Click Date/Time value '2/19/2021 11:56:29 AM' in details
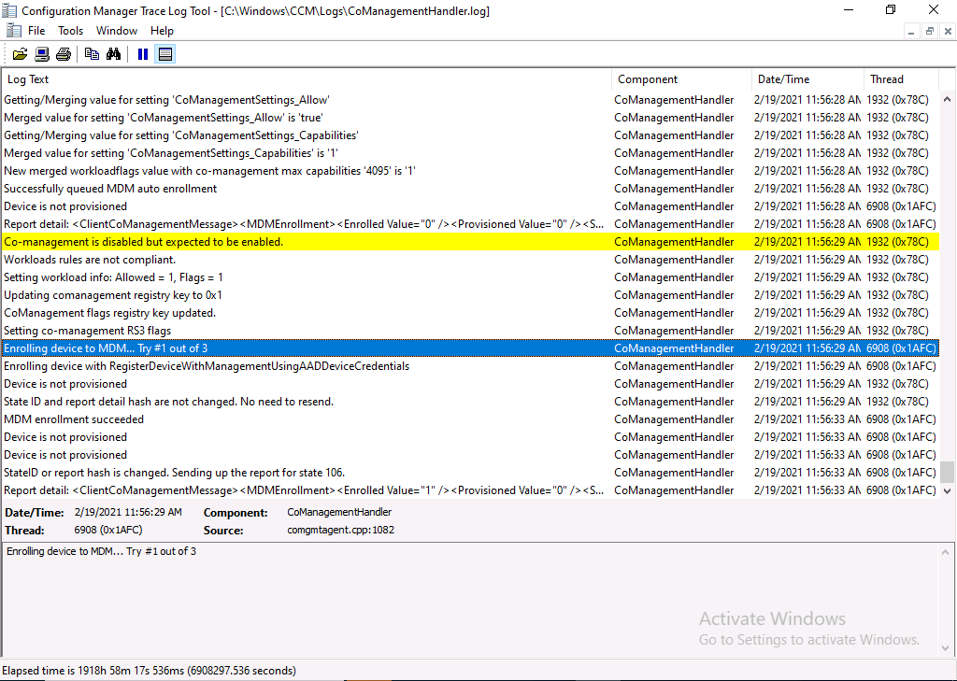Viewport: 957px width, 681px height. click(x=128, y=513)
